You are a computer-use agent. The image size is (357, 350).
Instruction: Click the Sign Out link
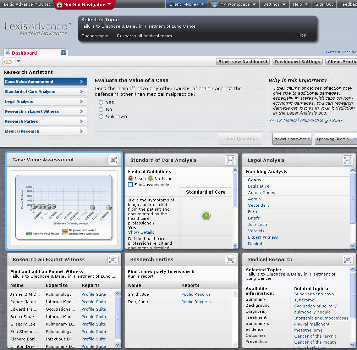324,4
